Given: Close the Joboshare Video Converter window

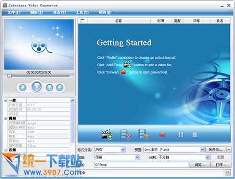Looking at the screenshot, I should click(x=229, y=5).
